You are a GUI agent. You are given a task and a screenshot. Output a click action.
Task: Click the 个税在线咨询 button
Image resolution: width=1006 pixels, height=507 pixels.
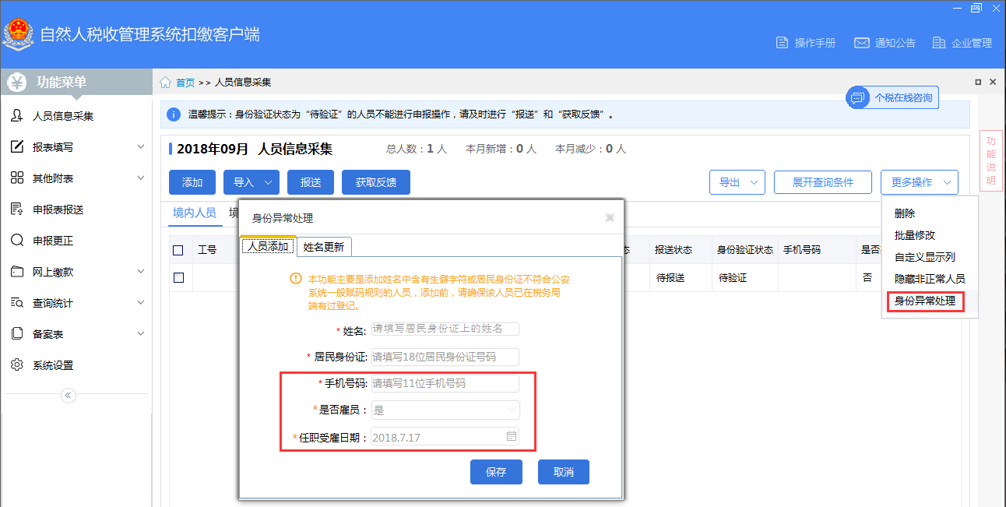click(x=892, y=98)
